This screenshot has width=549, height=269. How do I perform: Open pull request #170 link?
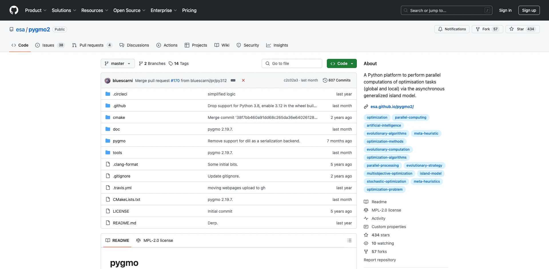tap(175, 81)
